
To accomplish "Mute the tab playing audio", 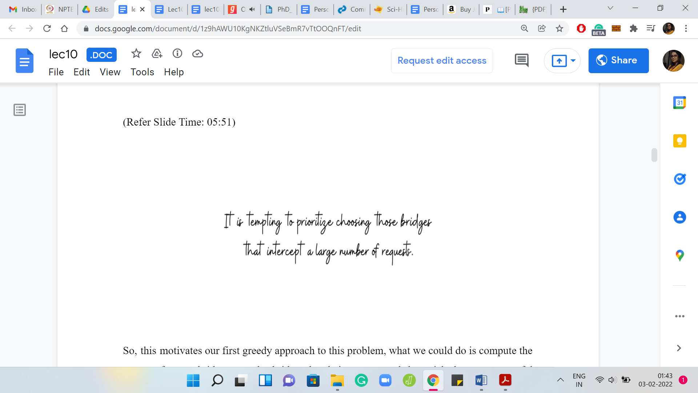I will pos(252,9).
